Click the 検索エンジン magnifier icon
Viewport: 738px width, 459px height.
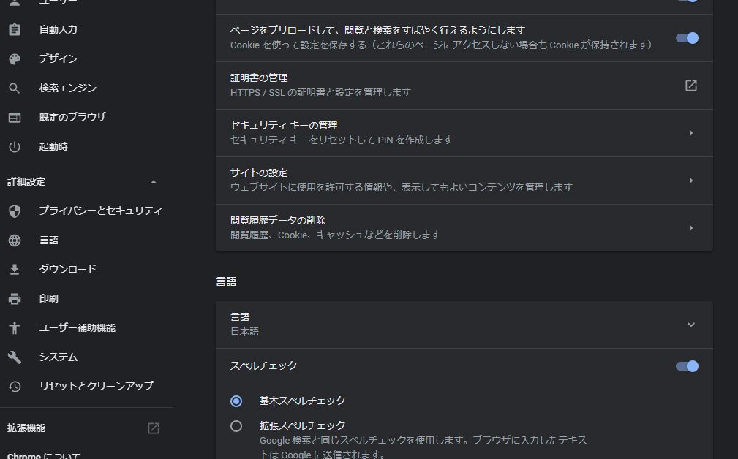tap(15, 88)
